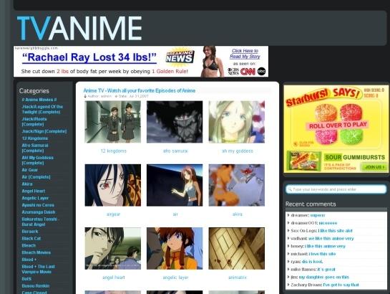Open 'Ah! My Goddess [Complete]' category
The height and width of the screenshot is (294, 390).
(37, 160)
